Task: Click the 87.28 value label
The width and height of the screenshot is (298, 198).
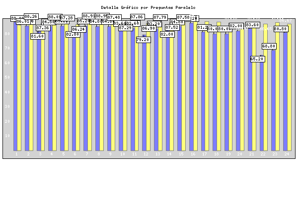Action: [x=68, y=18]
